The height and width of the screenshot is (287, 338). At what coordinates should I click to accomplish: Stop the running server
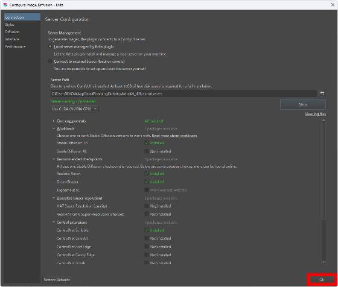pyautogui.click(x=302, y=104)
